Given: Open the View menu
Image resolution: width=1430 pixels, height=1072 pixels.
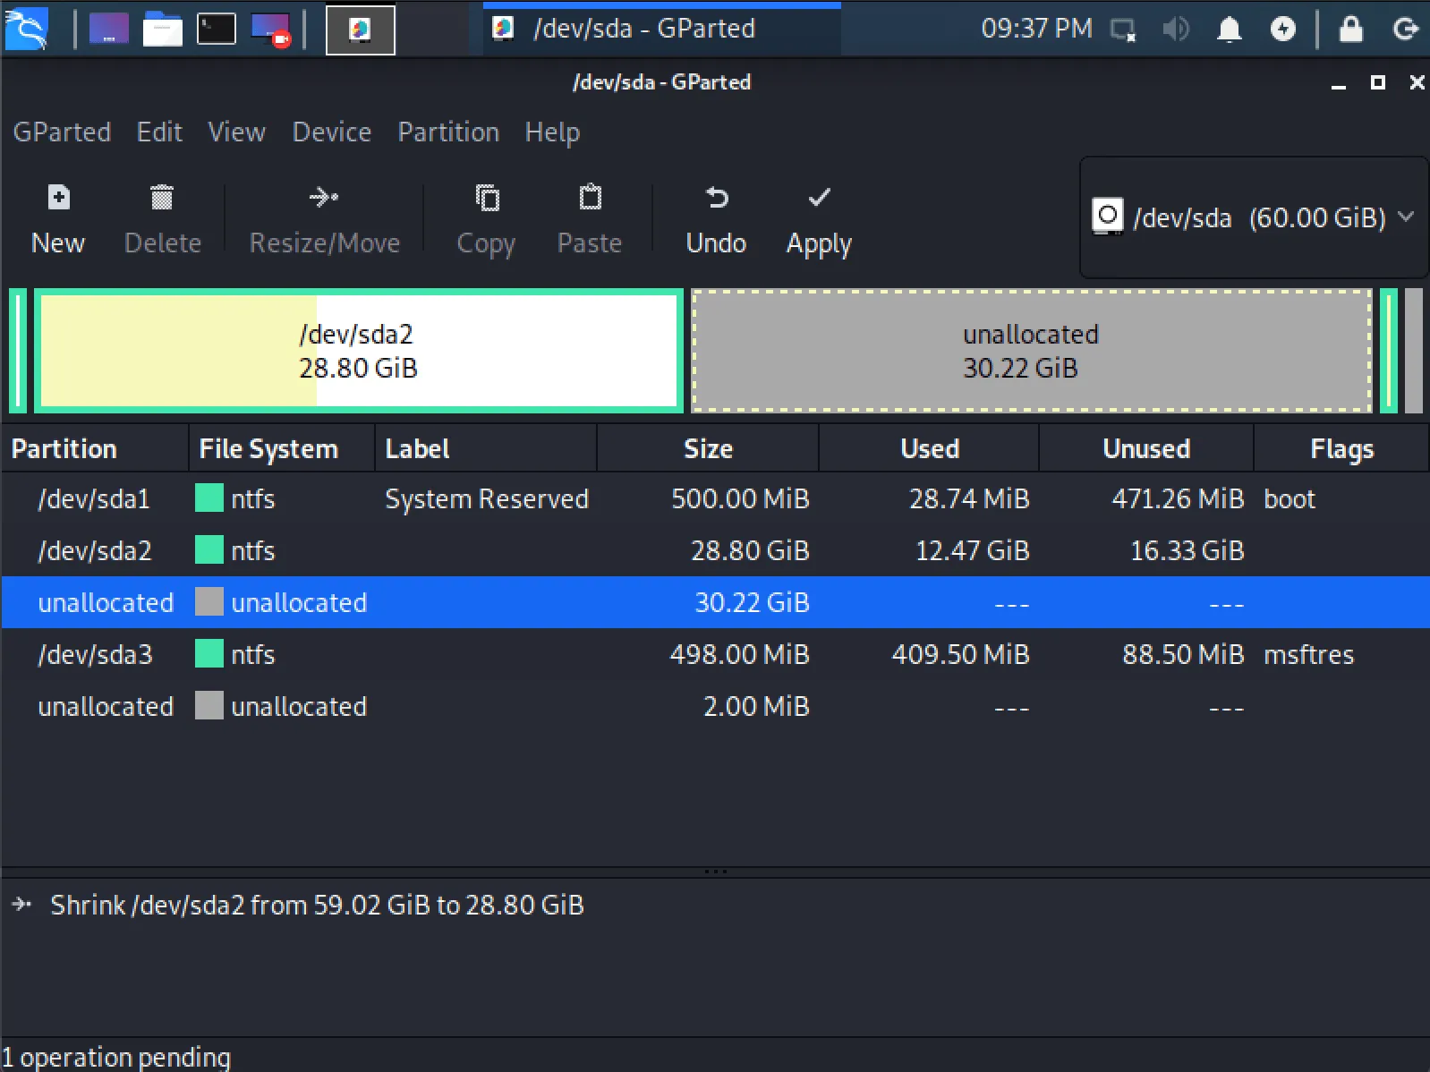Looking at the screenshot, I should coord(236,132).
